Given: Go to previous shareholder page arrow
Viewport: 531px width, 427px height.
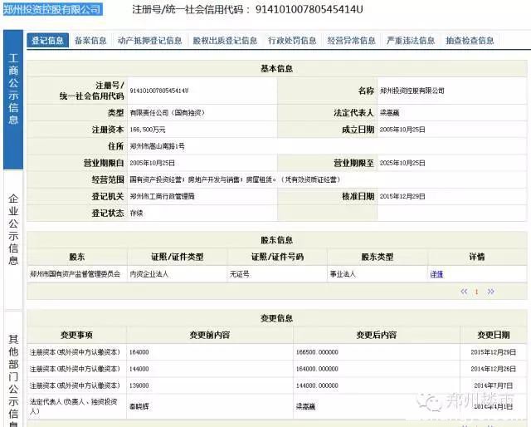Looking at the screenshot, I should click(464, 292).
